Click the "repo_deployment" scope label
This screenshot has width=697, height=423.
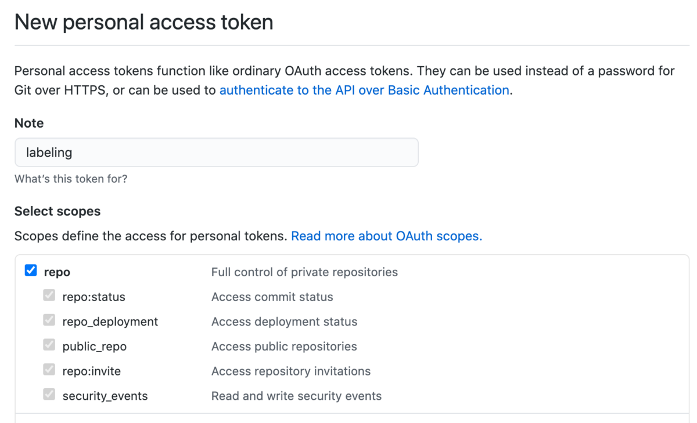pyautogui.click(x=110, y=322)
